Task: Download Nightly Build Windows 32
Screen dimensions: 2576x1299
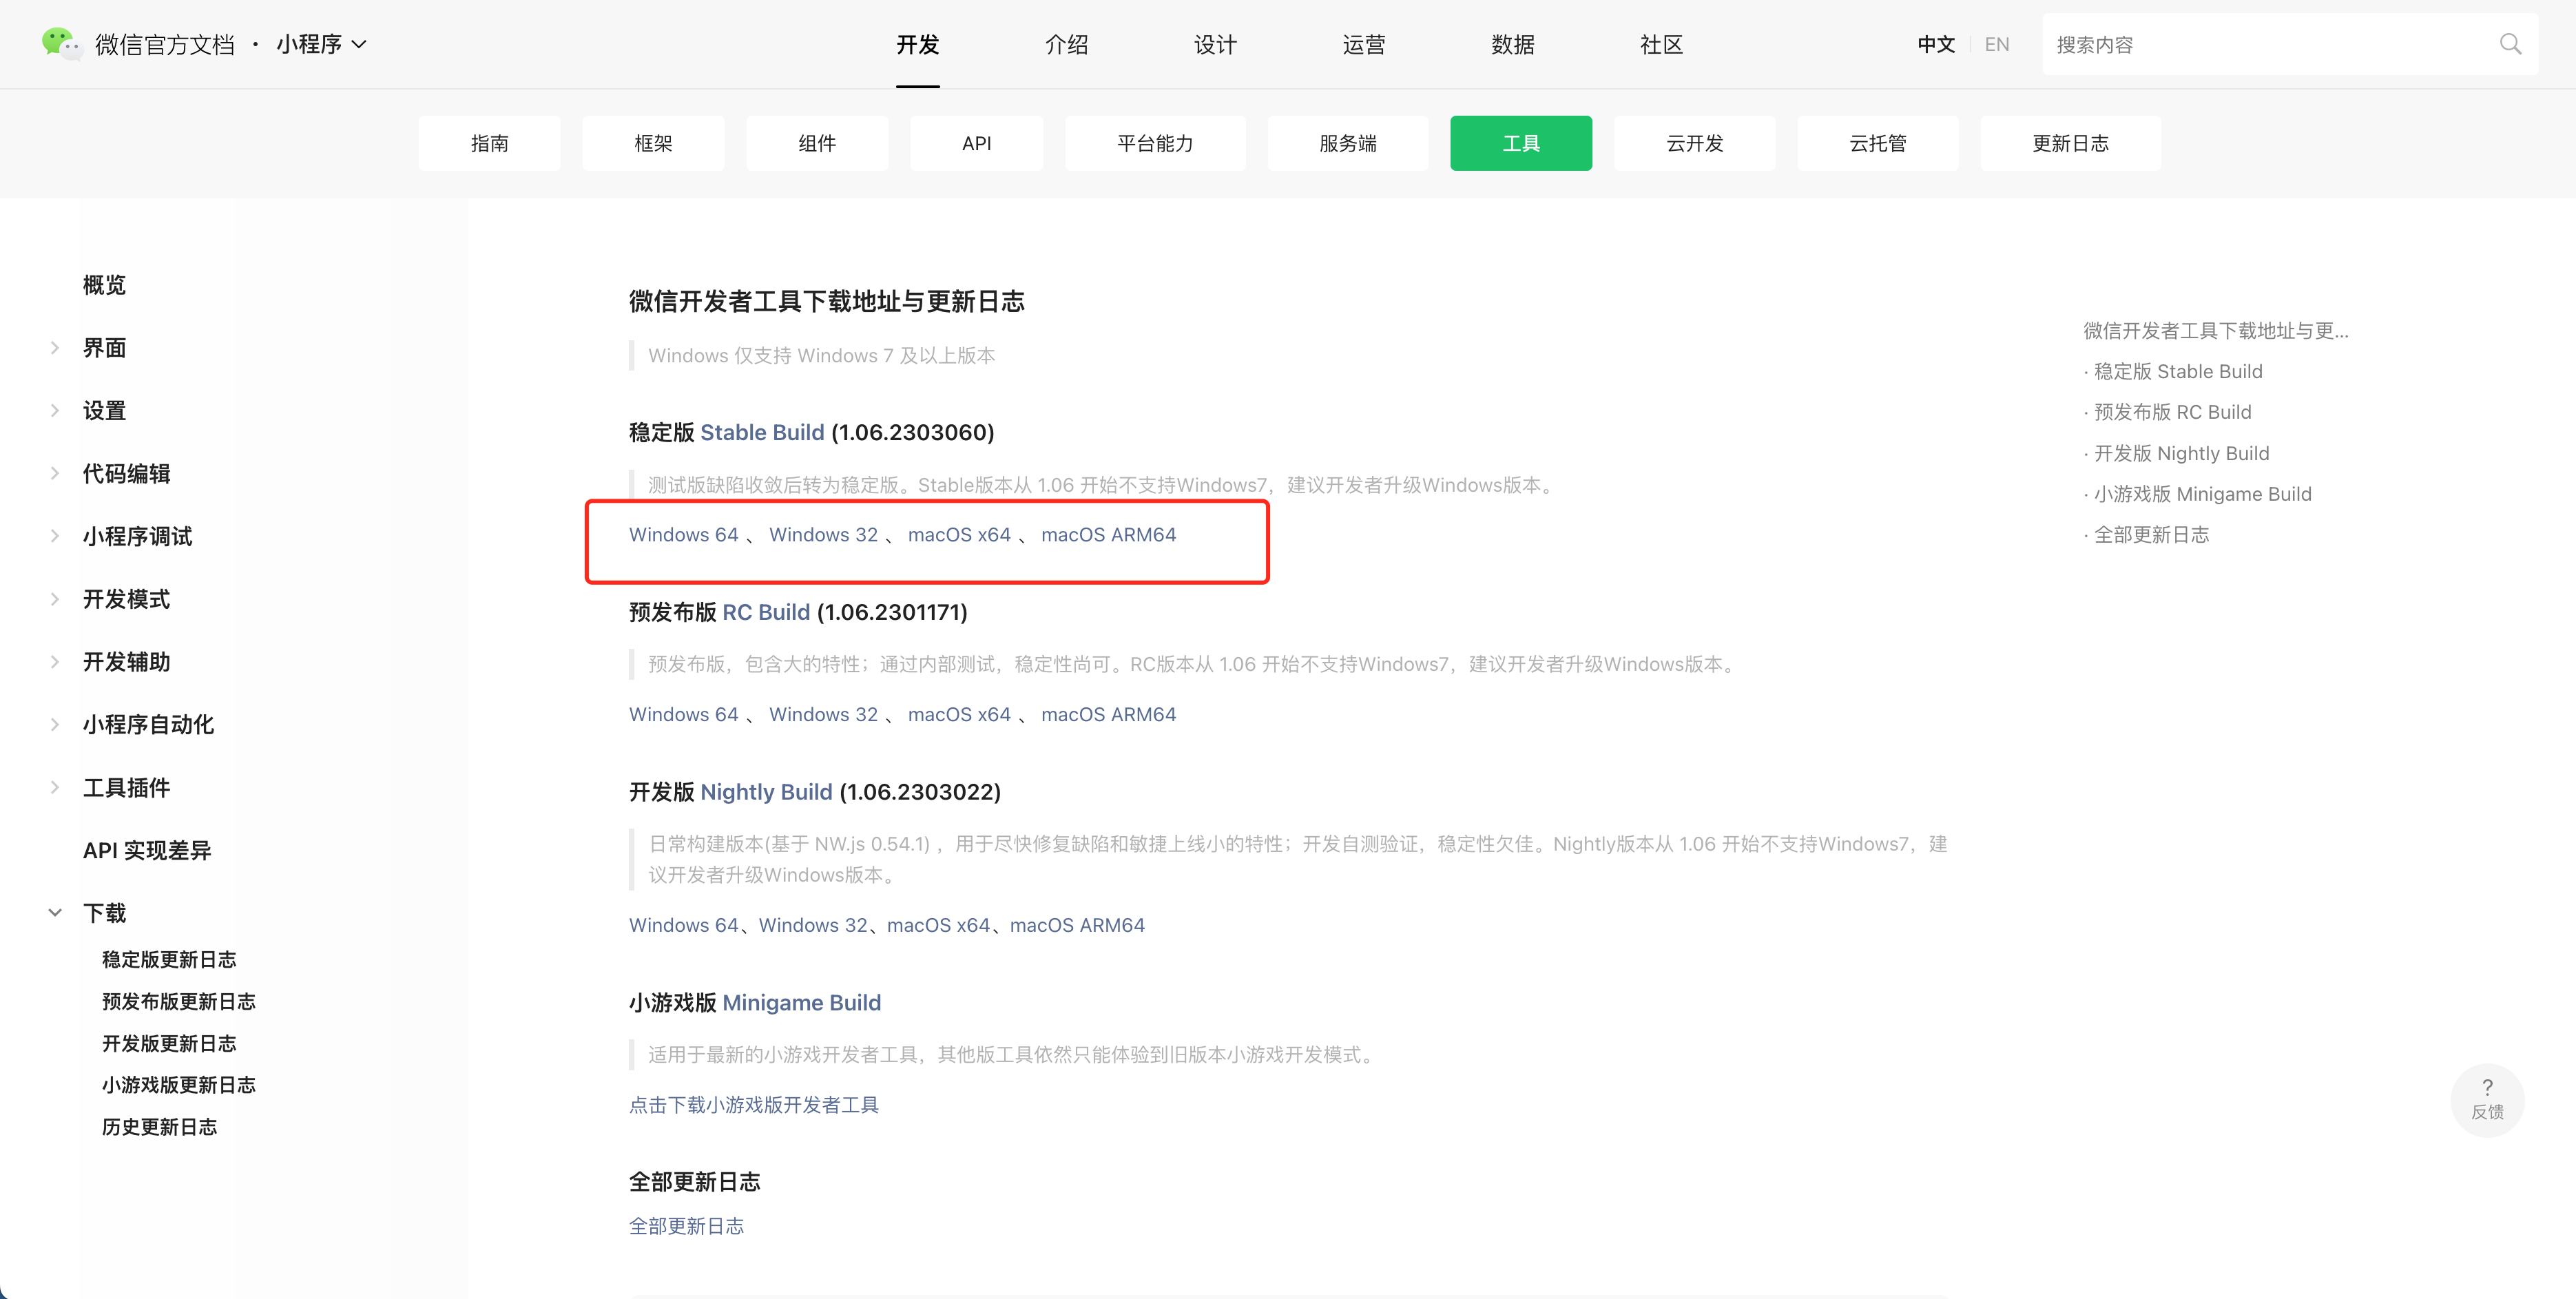Action: 813,925
